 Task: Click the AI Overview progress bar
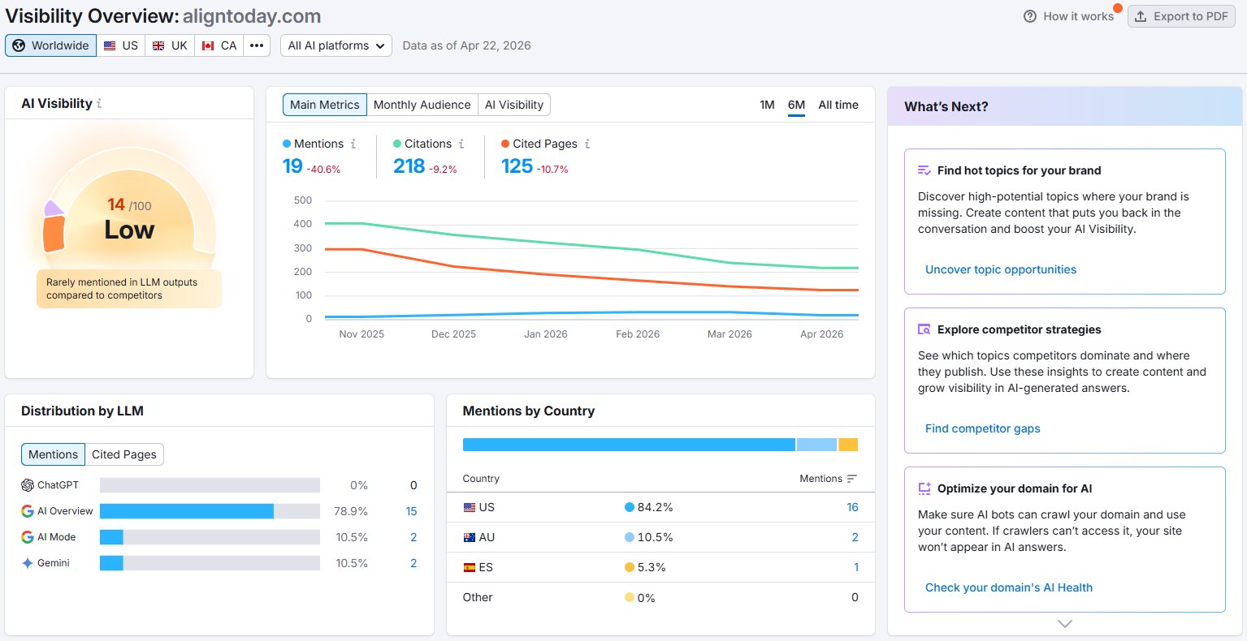tap(210, 511)
